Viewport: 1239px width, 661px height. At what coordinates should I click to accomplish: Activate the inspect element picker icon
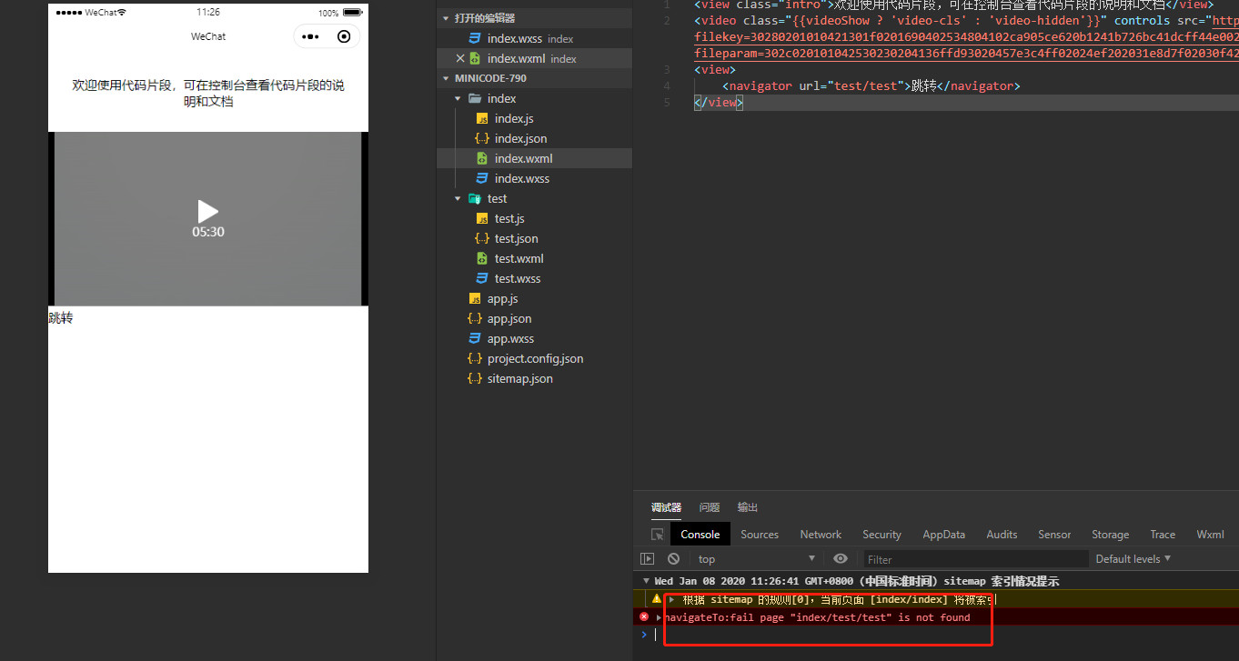[x=657, y=535]
